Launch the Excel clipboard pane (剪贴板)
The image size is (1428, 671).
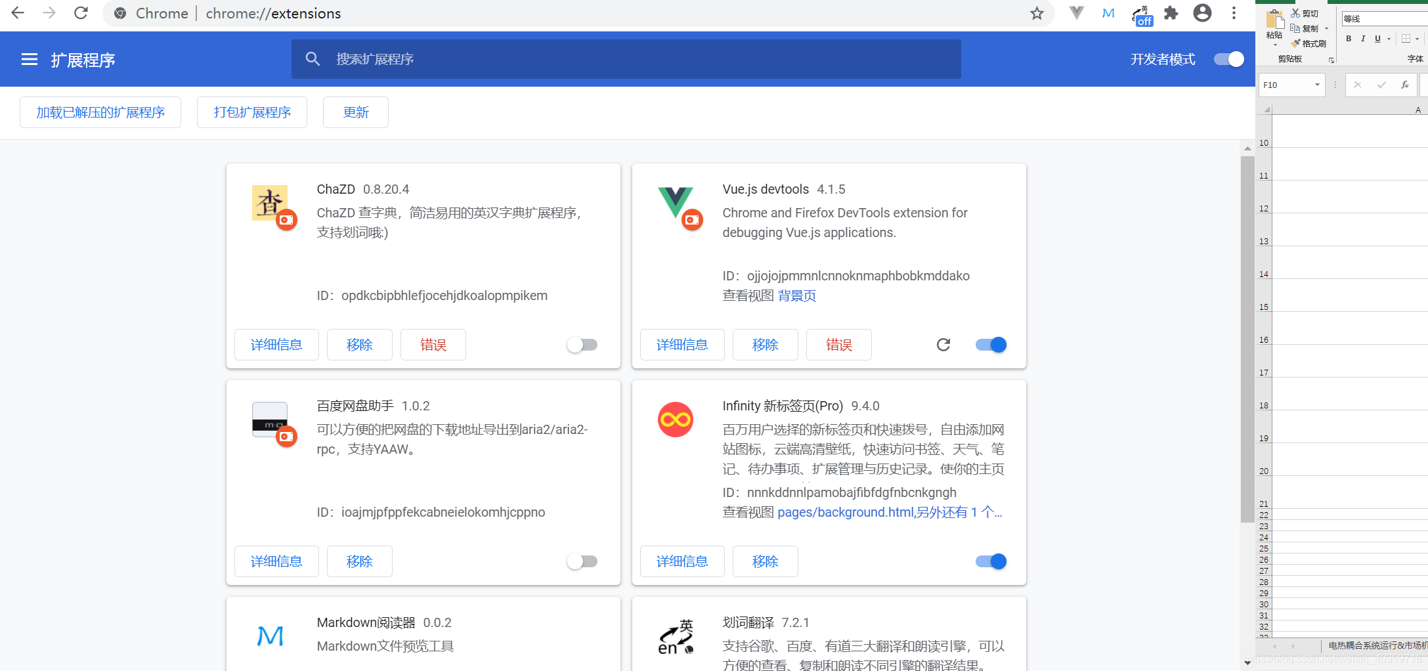tap(1331, 60)
